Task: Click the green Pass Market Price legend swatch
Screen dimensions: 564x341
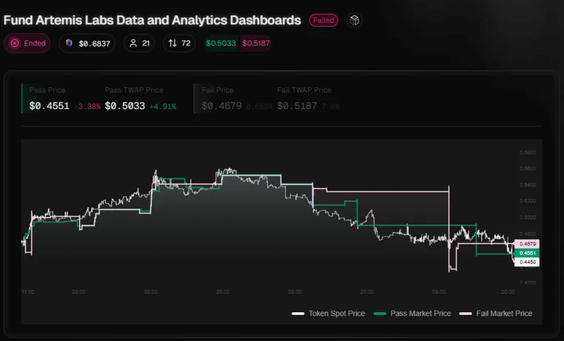Action: (380, 314)
